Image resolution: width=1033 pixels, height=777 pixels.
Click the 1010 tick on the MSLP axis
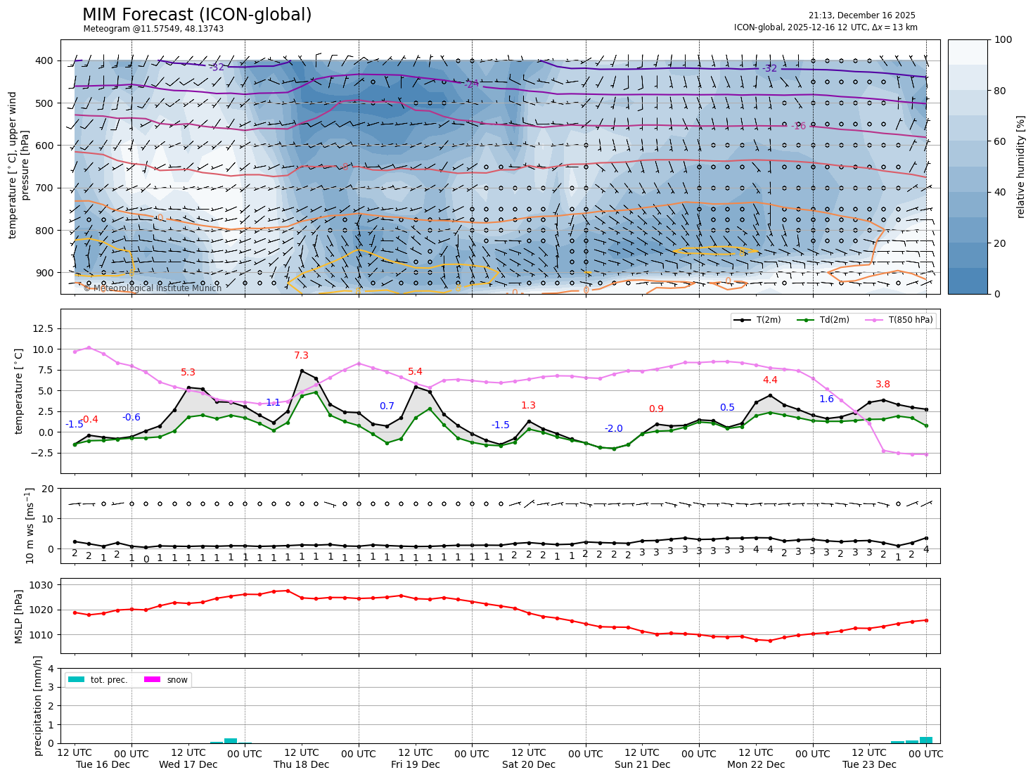[42, 635]
